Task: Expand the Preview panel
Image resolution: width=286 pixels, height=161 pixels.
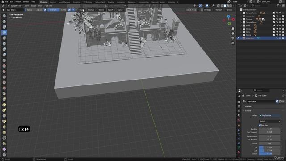Action: [248, 106]
